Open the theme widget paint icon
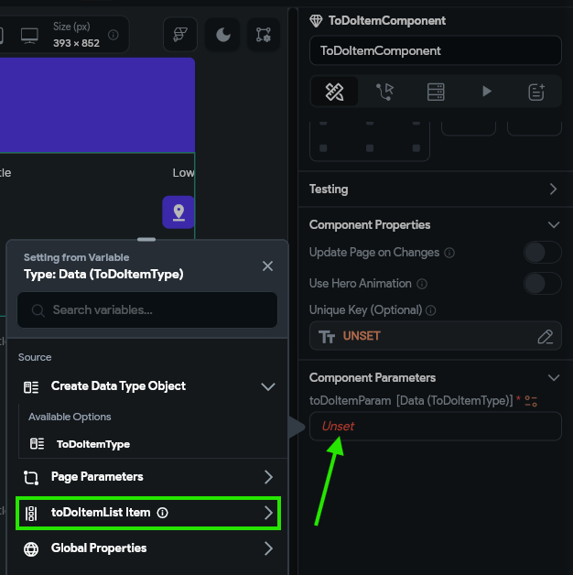The height and width of the screenshot is (575, 573). [180, 35]
